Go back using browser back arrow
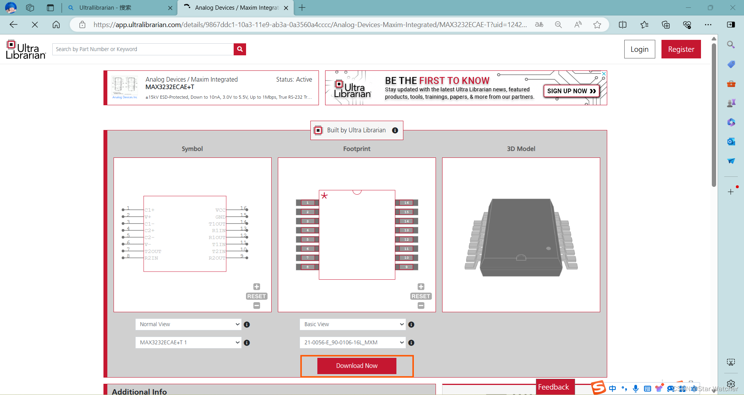Image resolution: width=744 pixels, height=395 pixels. click(14, 25)
